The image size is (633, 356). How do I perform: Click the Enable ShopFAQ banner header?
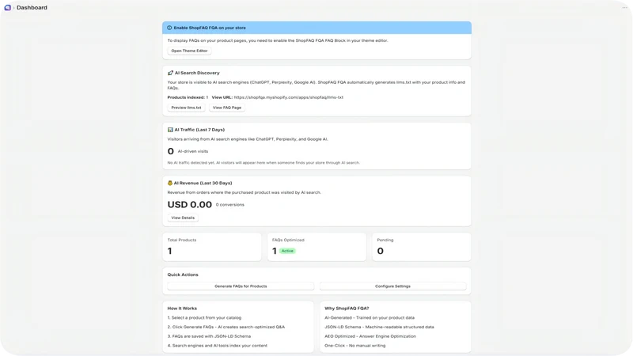tap(317, 28)
